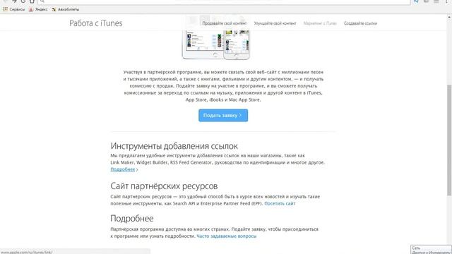This screenshot has height=254, width=452.
Task: Click the scrollbar up arrow
Action: pyautogui.click(x=449, y=17)
